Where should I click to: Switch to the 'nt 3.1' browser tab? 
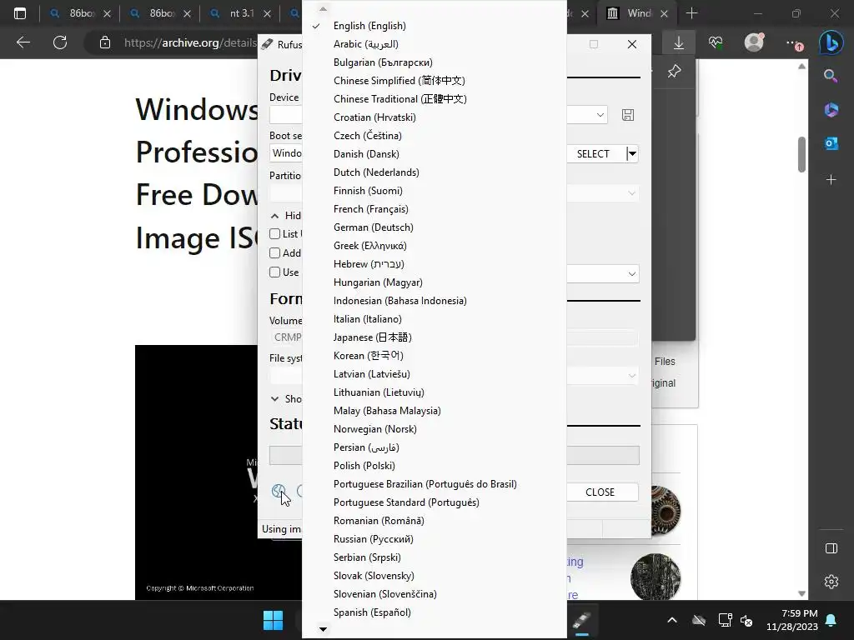pos(241,13)
